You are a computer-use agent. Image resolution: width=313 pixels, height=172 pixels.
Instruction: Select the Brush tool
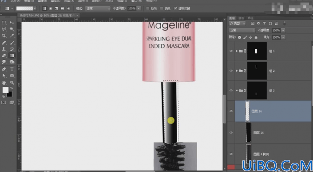pos(12,43)
